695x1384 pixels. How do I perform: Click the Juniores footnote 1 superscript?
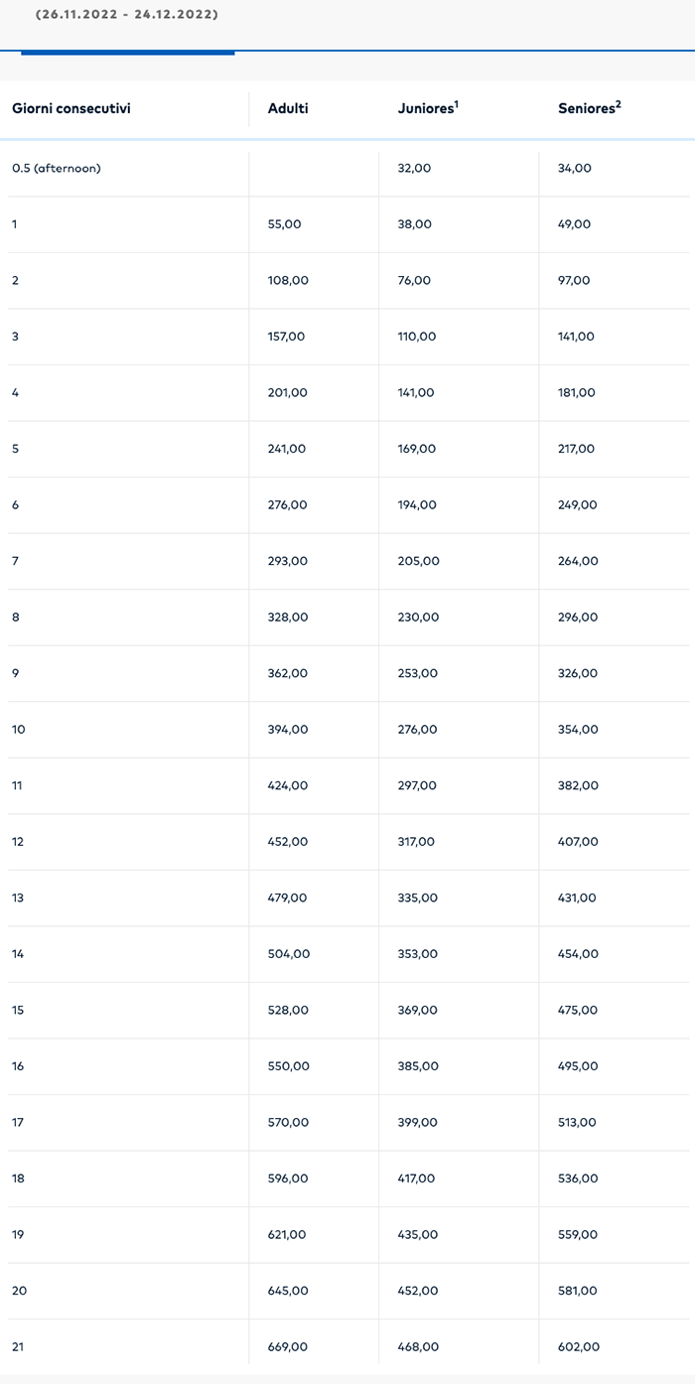456,103
